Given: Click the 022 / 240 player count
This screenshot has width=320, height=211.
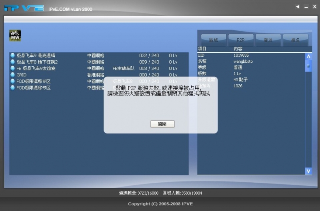Looking at the screenshot, I should click(149, 56).
